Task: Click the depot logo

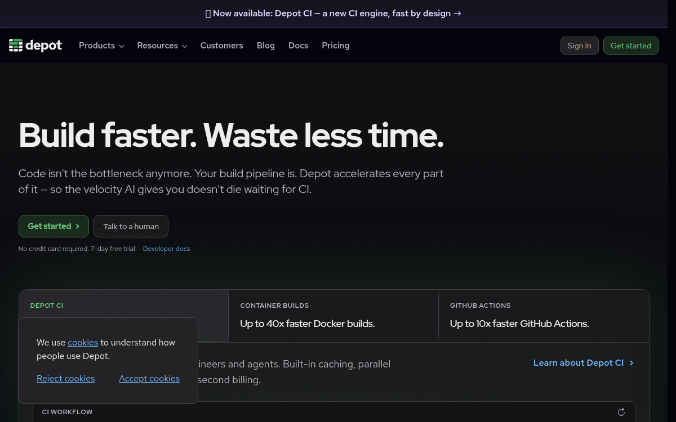Action: pos(35,46)
